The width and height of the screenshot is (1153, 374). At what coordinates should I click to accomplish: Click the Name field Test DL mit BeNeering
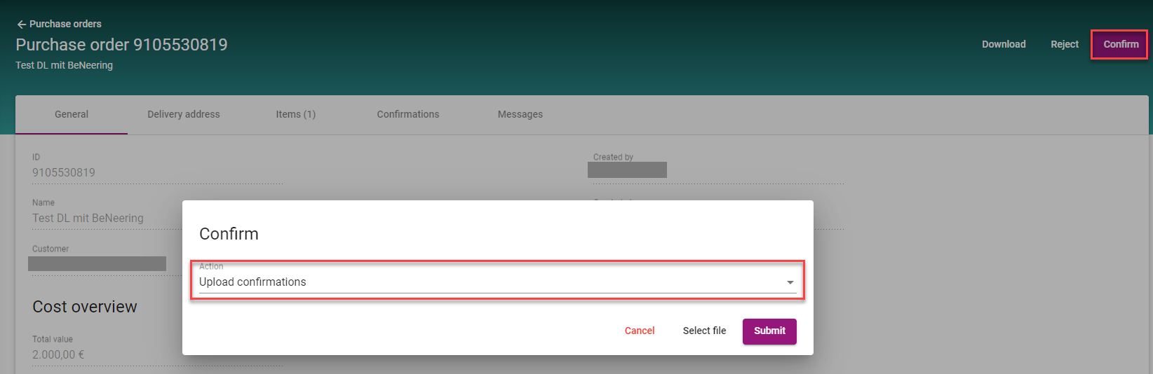tap(88, 218)
